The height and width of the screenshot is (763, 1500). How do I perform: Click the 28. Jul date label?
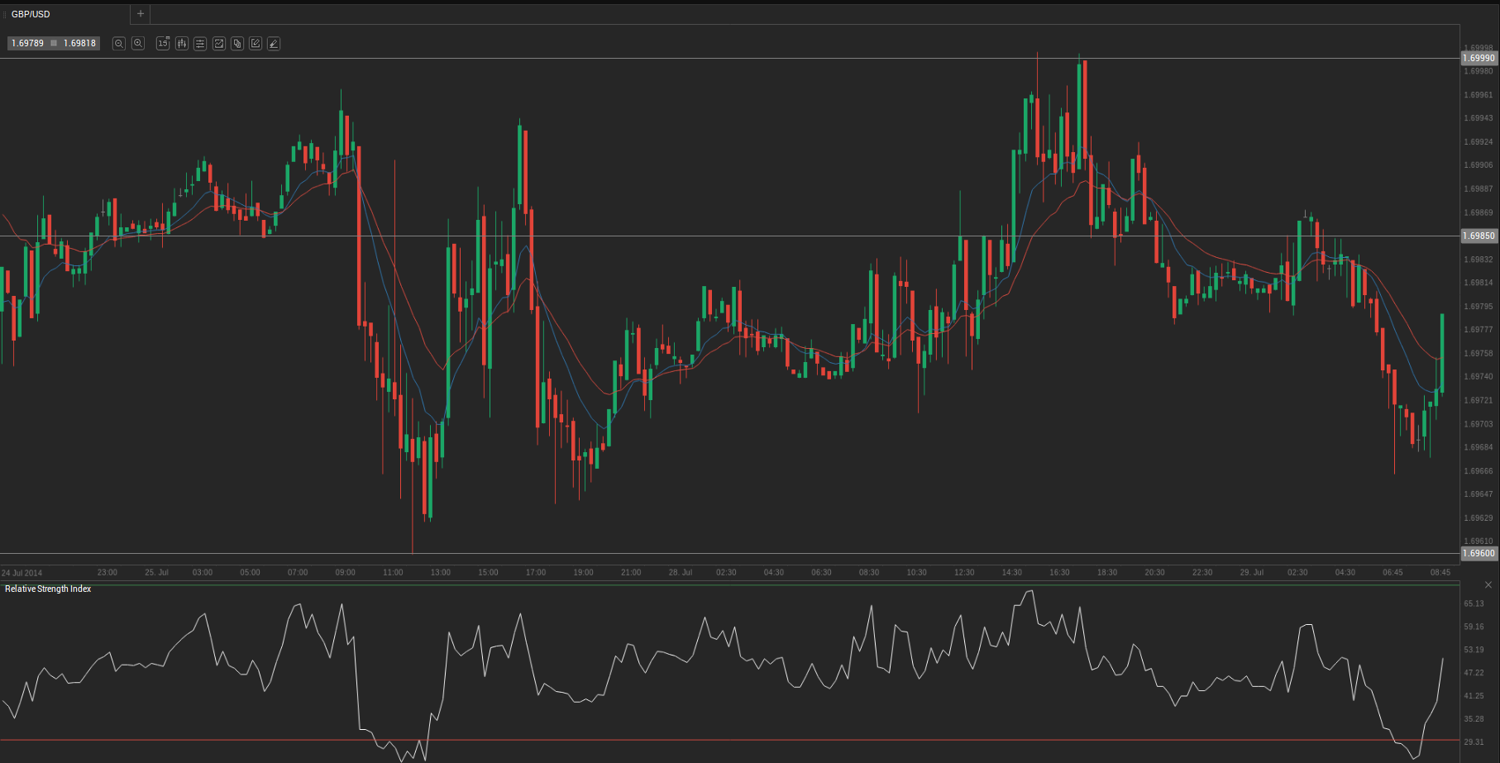coord(681,572)
